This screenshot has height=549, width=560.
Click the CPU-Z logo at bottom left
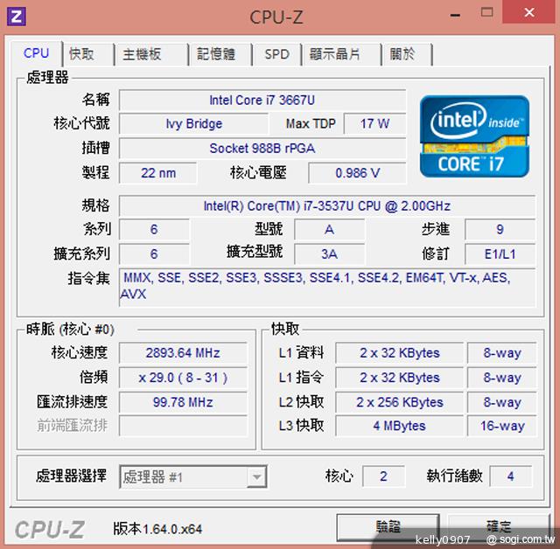coord(50,530)
